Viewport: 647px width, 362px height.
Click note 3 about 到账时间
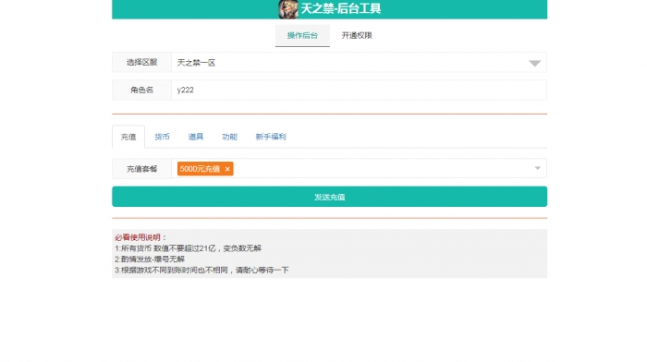coord(201,270)
